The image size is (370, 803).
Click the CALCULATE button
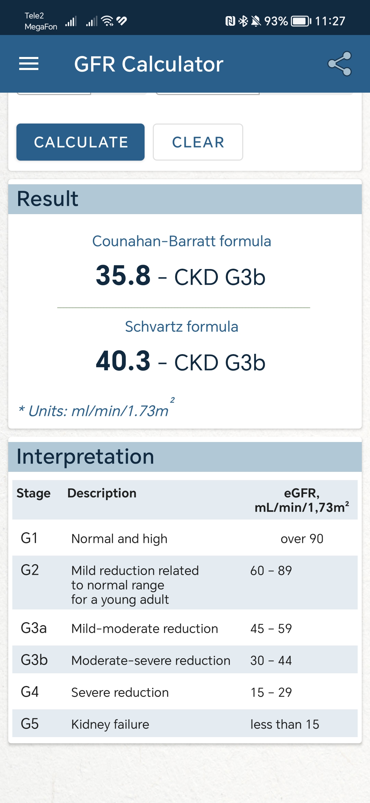tap(81, 142)
